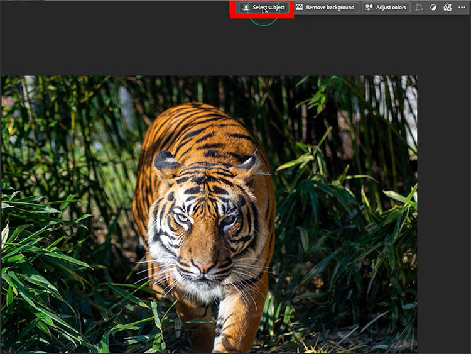The height and width of the screenshot is (354, 471).
Task: Click the tiger's nose in the photo
Action: (x=203, y=266)
